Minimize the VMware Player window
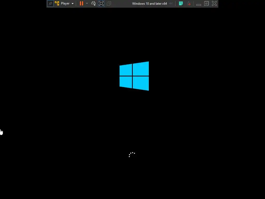The image size is (265, 199). [198, 4]
